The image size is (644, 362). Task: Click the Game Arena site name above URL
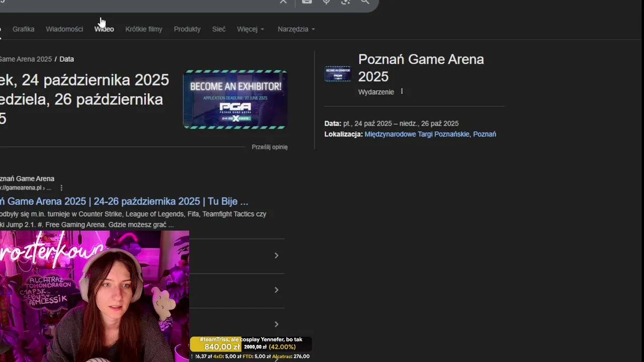coord(27,178)
